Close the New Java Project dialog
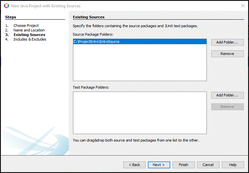Viewport: 249px width, 173px height. tap(242, 6)
